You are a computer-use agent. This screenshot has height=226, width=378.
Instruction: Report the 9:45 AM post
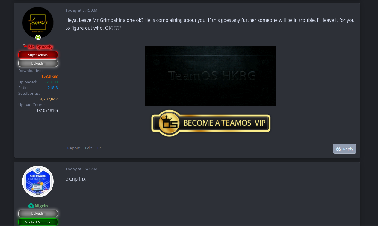click(73, 148)
